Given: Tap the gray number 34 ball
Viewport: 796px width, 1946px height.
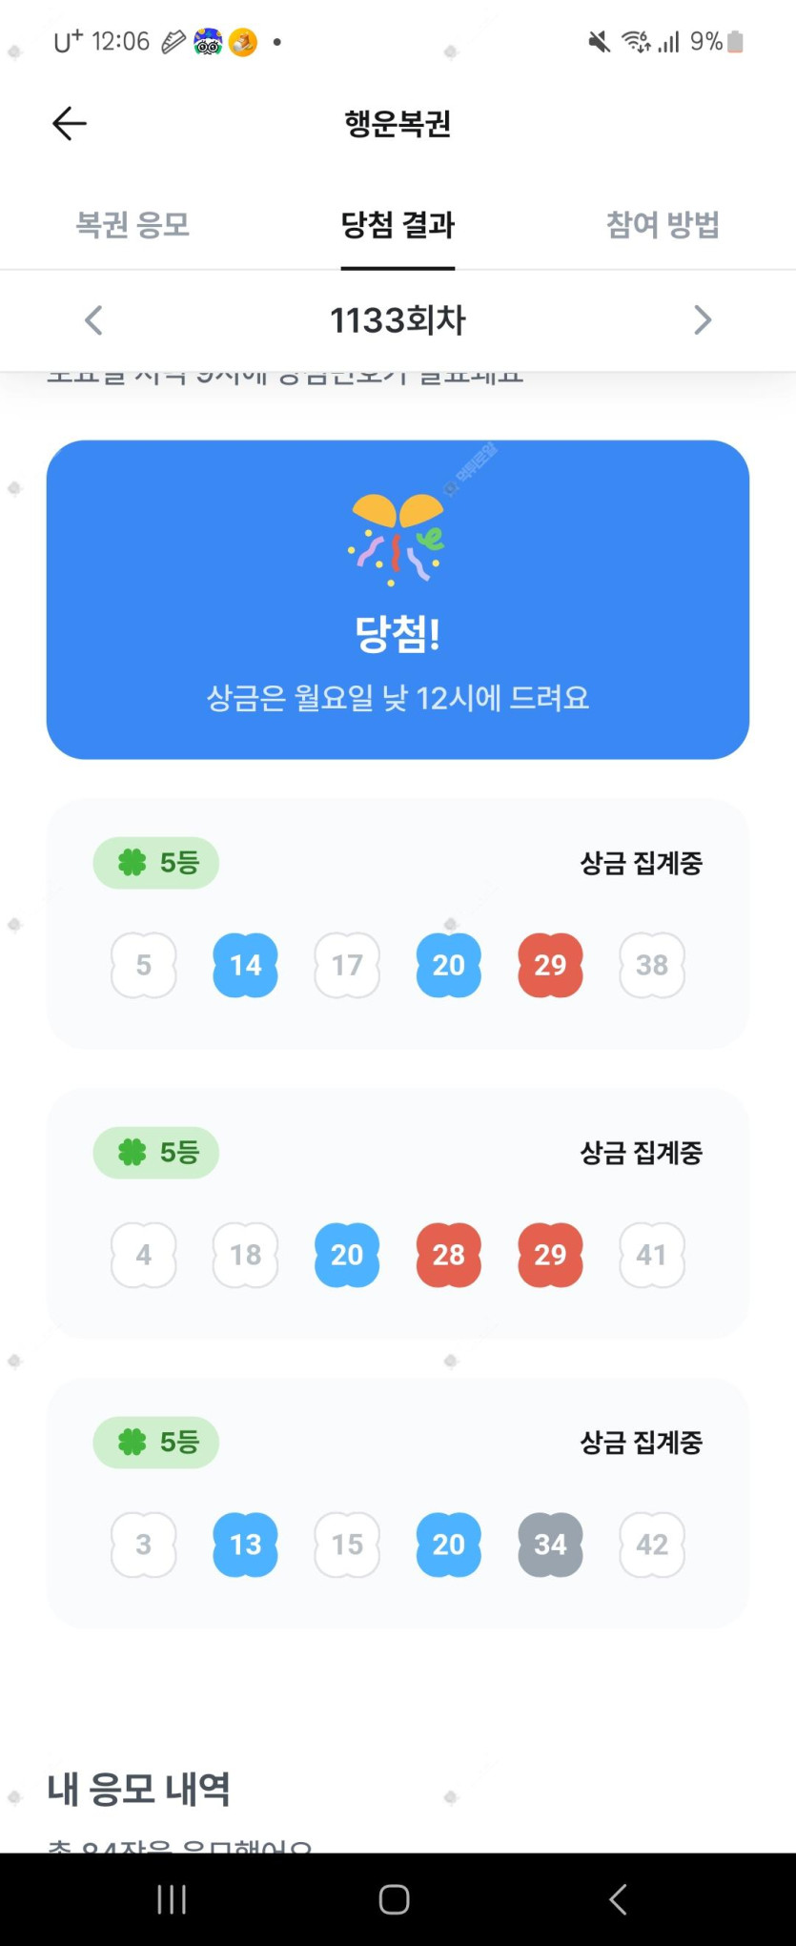Looking at the screenshot, I should pos(550,1545).
